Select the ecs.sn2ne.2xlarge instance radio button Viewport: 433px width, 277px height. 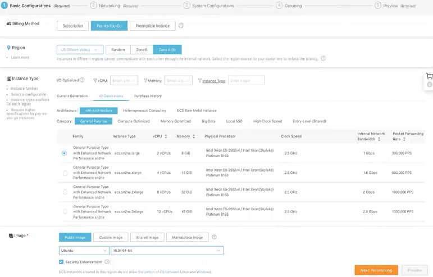(x=65, y=192)
